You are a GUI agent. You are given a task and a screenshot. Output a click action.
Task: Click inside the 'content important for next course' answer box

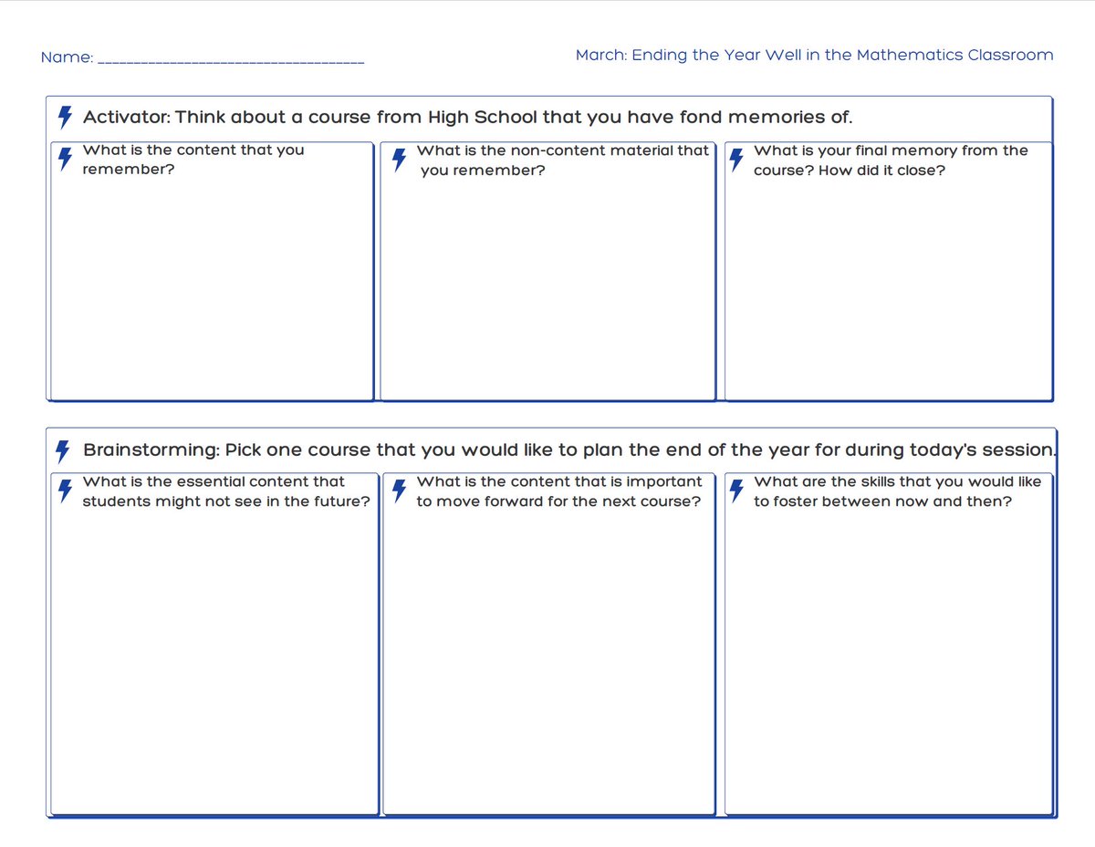pyautogui.click(x=548, y=643)
